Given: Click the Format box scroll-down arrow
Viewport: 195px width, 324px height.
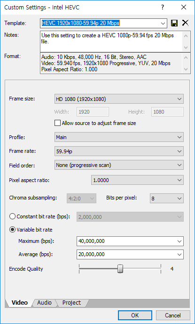Looking at the screenshot, I should point(186,69).
